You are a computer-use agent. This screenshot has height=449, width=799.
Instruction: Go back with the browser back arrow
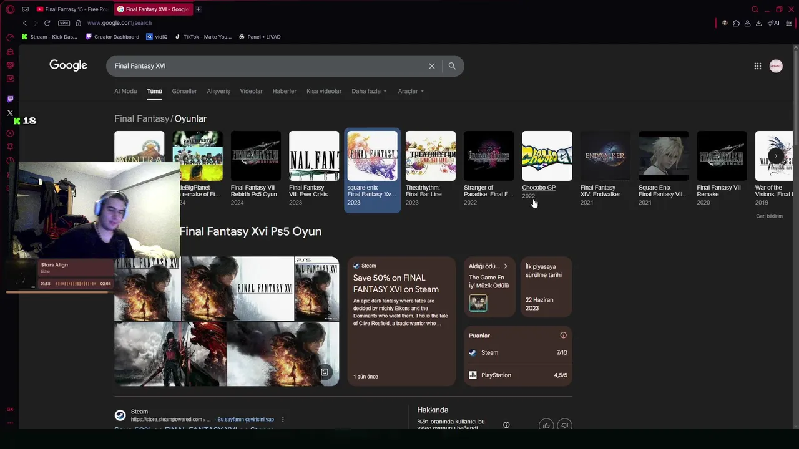(x=25, y=23)
